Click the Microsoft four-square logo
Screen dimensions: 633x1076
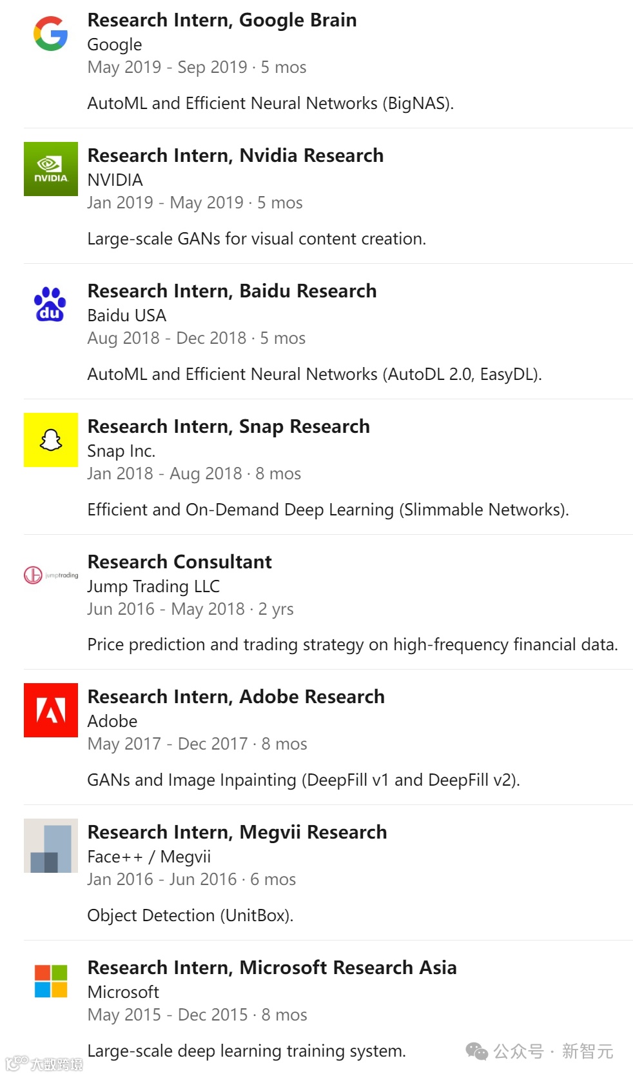50,981
